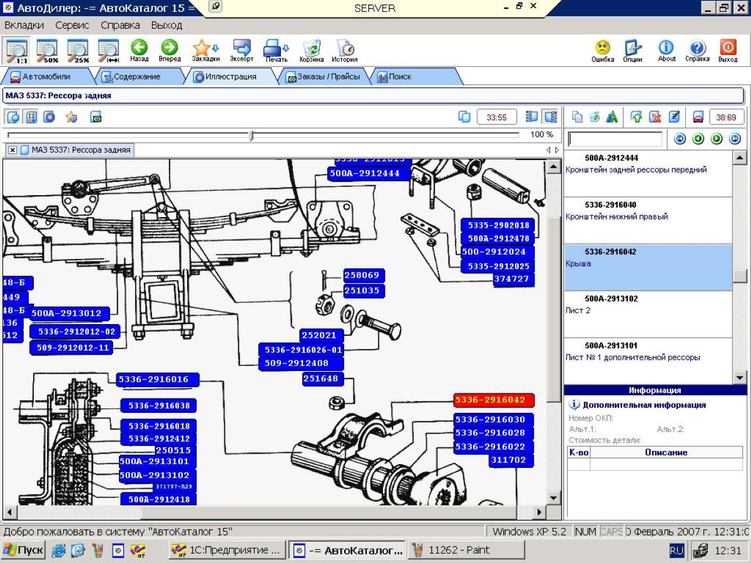Image resolution: width=751 pixels, height=563 pixels.
Task: Jump to first part in list
Action: (x=680, y=139)
